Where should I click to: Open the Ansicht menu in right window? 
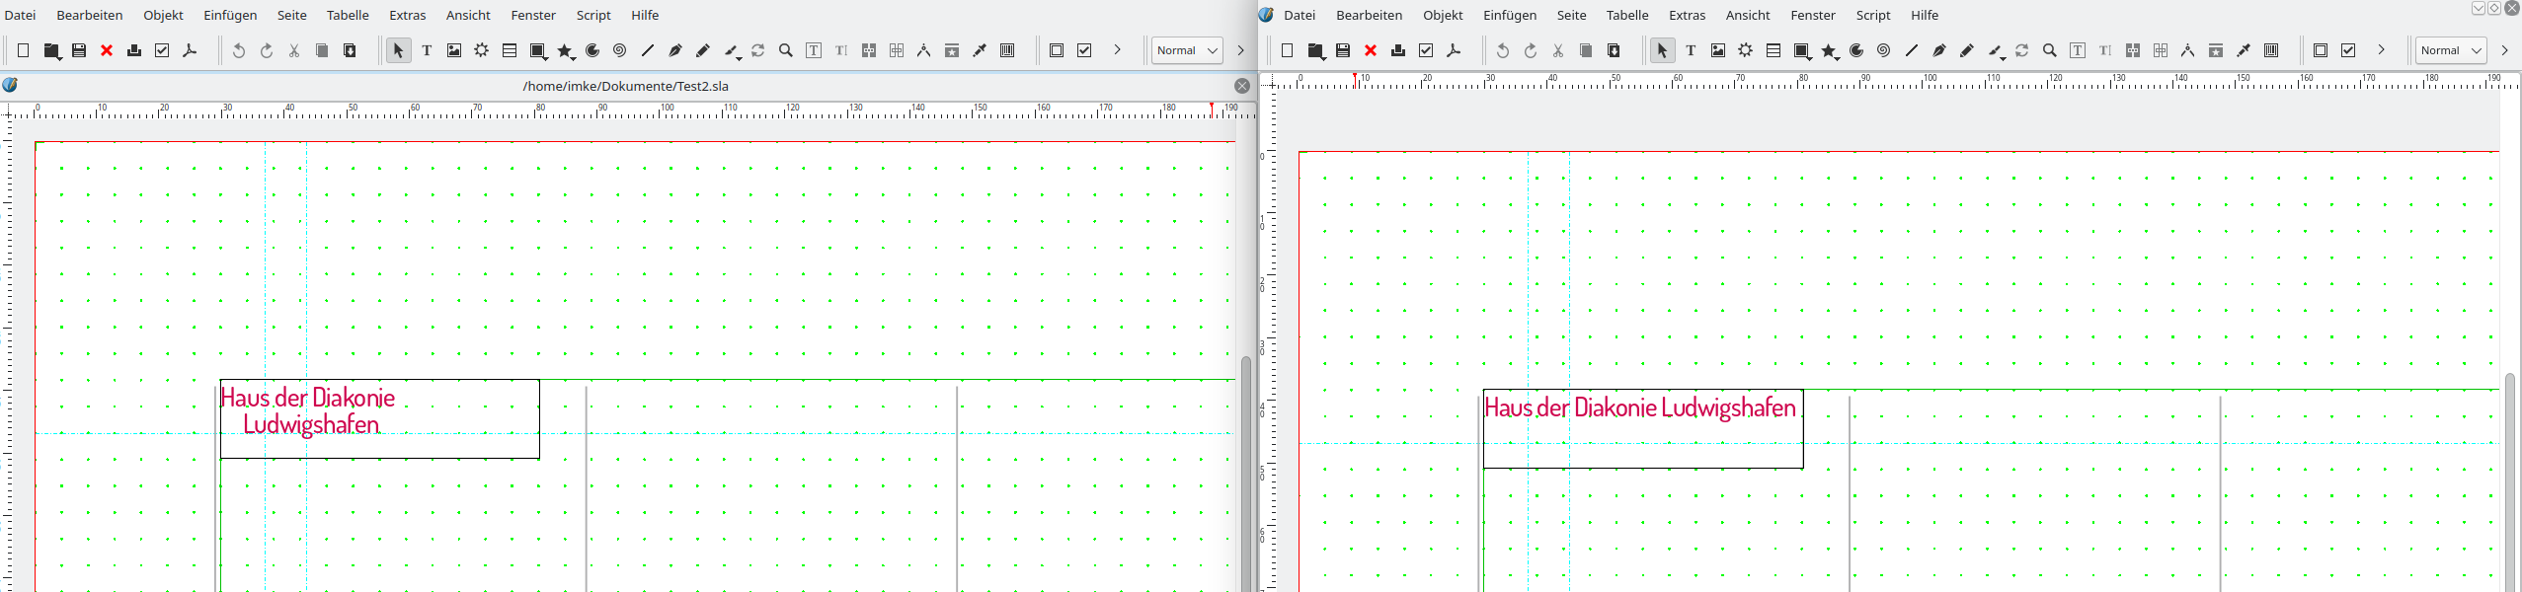(1748, 15)
